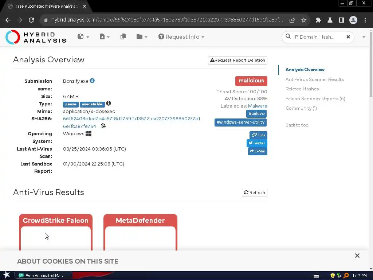Click Back to top link
The height and width of the screenshot is (280, 373).
coord(297,125)
